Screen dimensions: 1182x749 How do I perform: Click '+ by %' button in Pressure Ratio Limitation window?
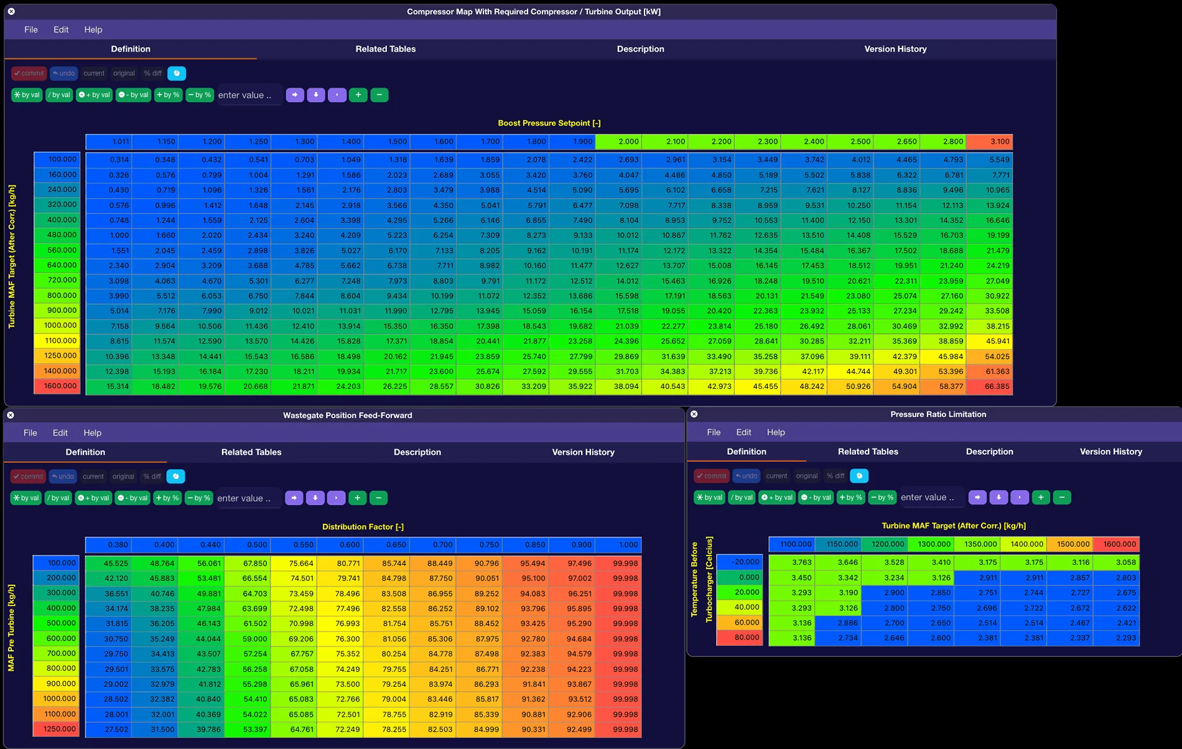pos(850,498)
